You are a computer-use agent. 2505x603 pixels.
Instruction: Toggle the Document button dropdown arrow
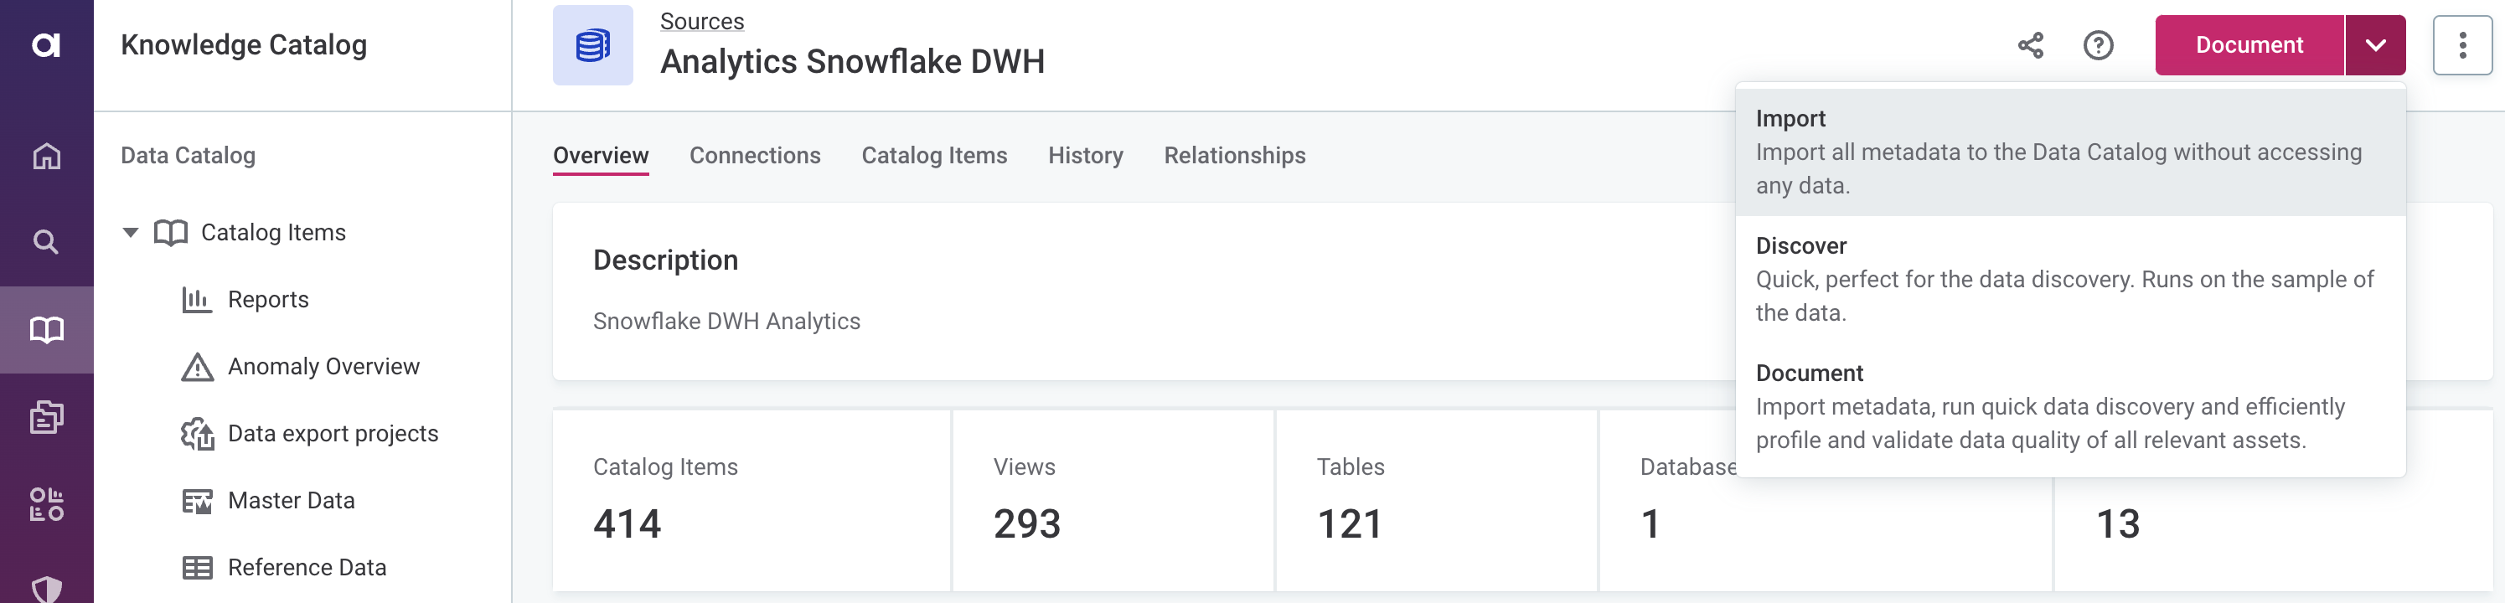pyautogui.click(x=2373, y=46)
